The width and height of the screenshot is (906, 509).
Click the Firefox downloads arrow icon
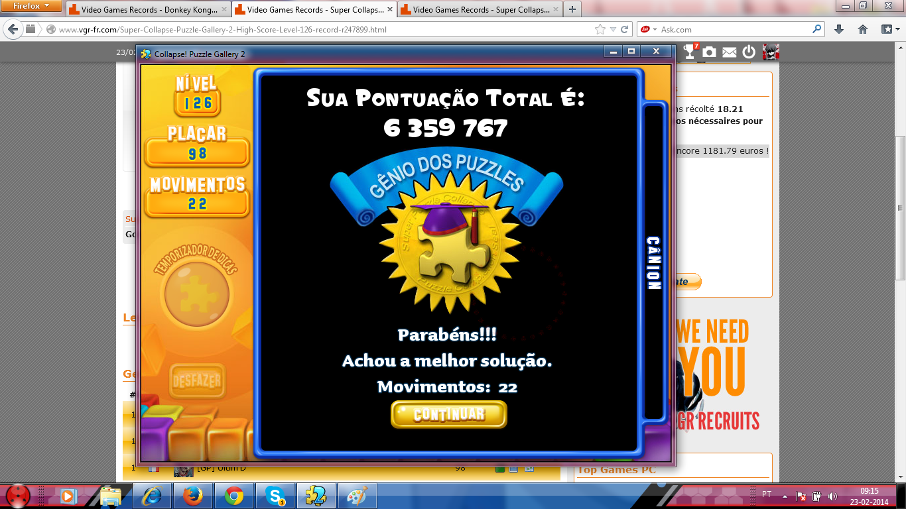pos(839,29)
